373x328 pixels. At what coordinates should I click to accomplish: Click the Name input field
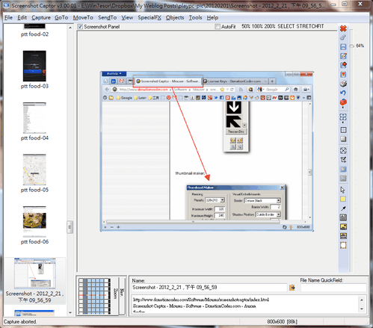point(209,288)
